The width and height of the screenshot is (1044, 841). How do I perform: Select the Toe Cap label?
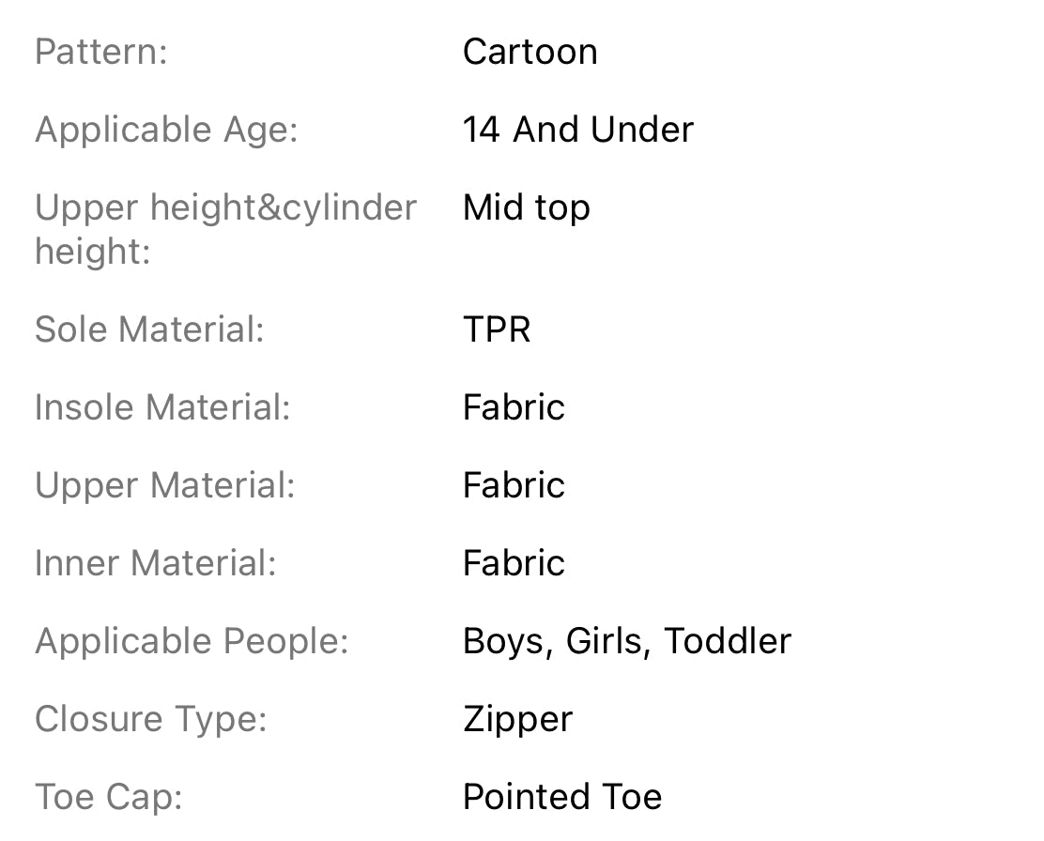point(109,798)
